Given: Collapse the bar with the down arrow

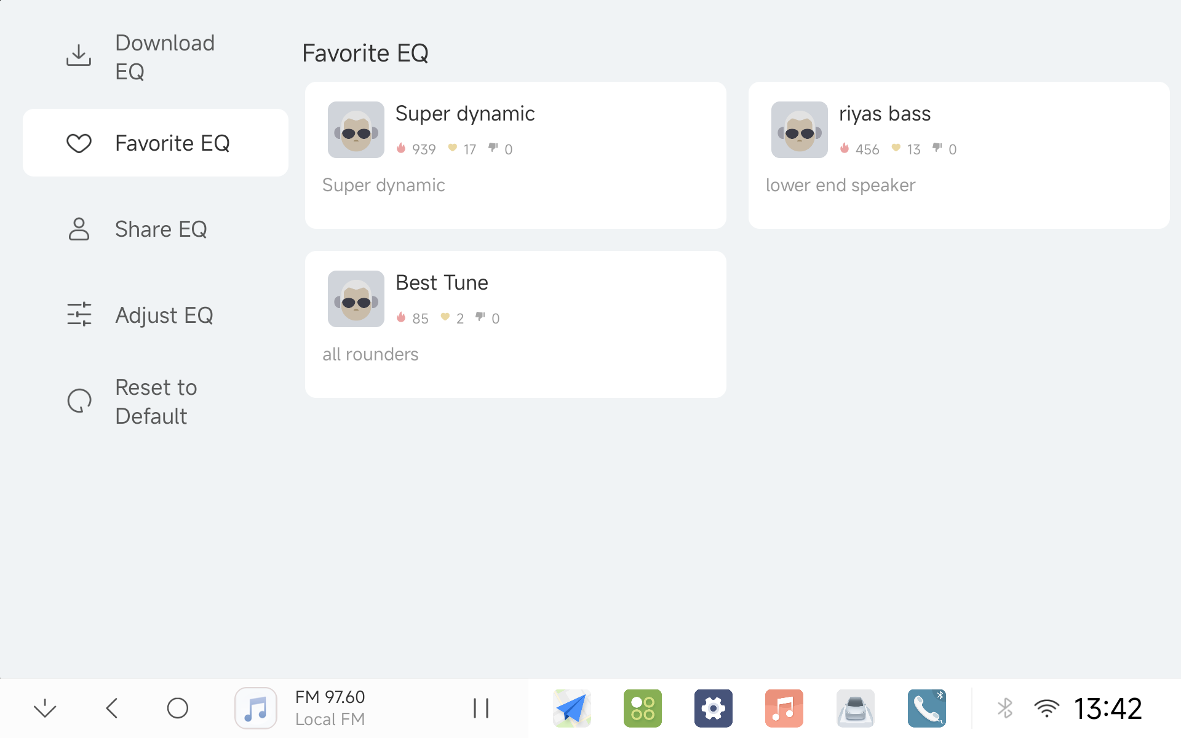Looking at the screenshot, I should pos(45,708).
